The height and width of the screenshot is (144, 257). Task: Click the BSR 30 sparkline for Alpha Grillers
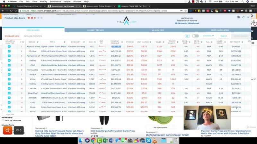tap(102, 46)
